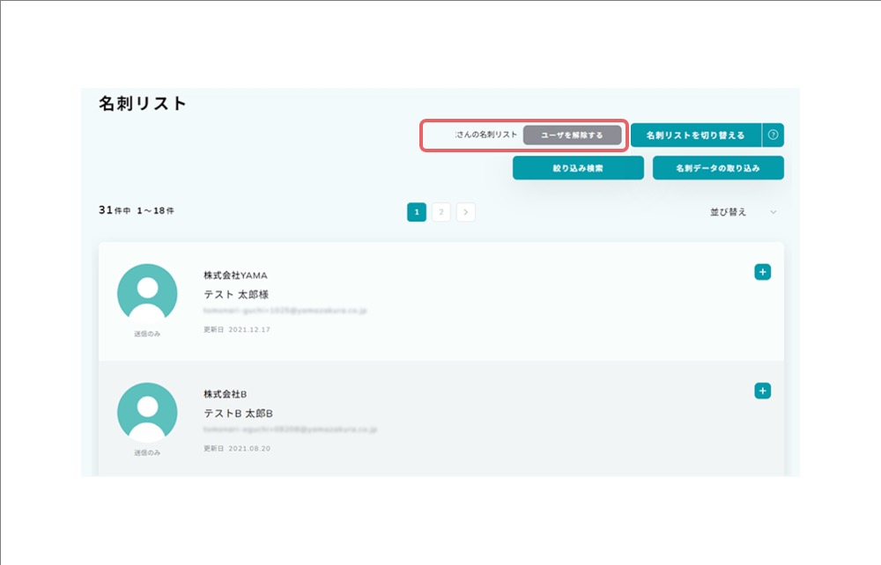Open the 並び替え sort dropdown
The height and width of the screenshot is (565, 881).
point(743,212)
